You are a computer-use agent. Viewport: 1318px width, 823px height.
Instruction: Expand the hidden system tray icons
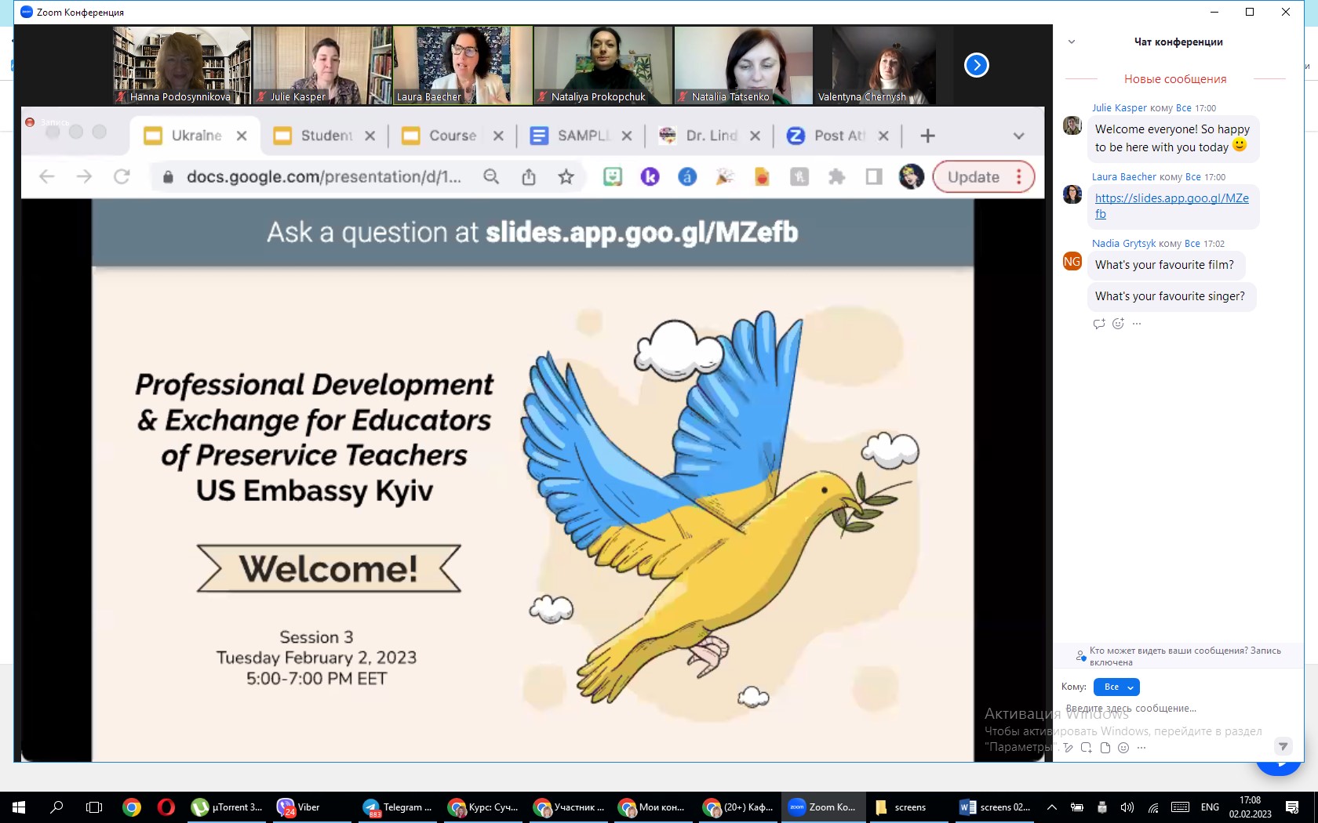tap(1052, 807)
